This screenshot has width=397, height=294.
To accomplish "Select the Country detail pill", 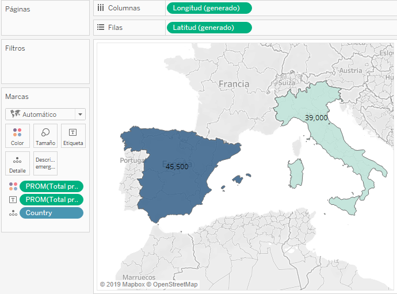I will pyautogui.click(x=51, y=213).
